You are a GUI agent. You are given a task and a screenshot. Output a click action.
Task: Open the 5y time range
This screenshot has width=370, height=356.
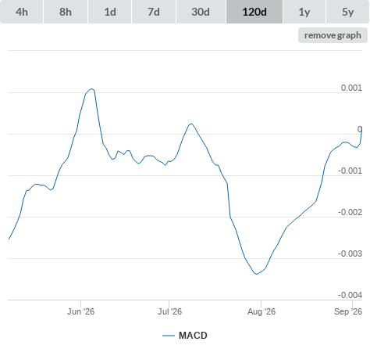[x=347, y=12]
